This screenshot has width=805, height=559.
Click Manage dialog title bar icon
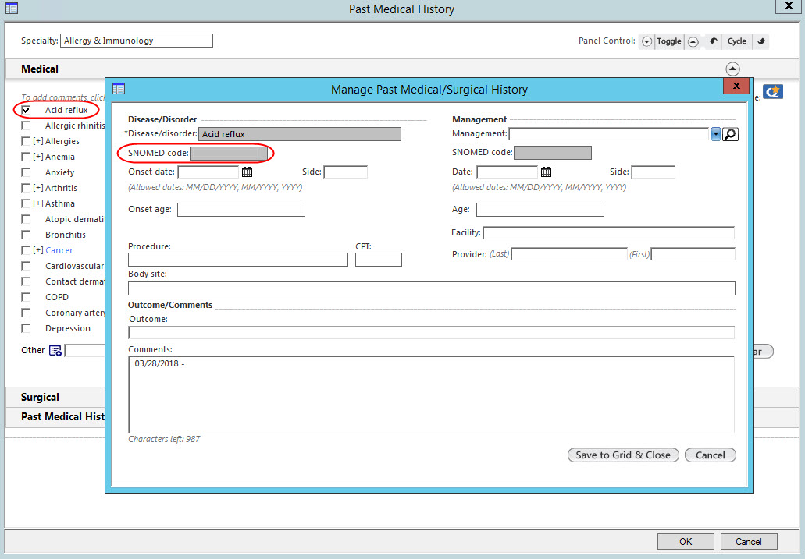(119, 89)
